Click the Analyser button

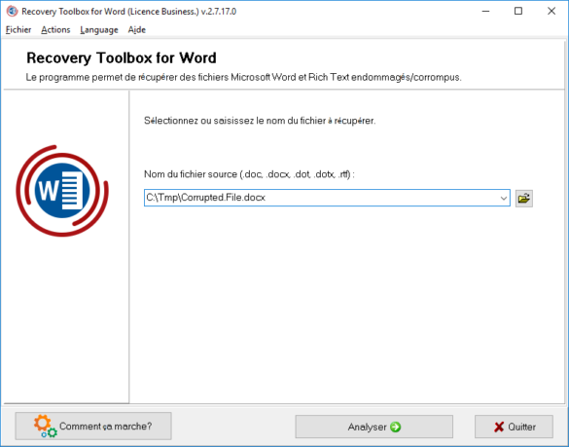pyautogui.click(x=373, y=427)
